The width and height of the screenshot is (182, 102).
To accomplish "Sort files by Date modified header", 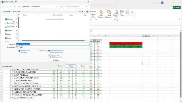I will click(57, 15).
